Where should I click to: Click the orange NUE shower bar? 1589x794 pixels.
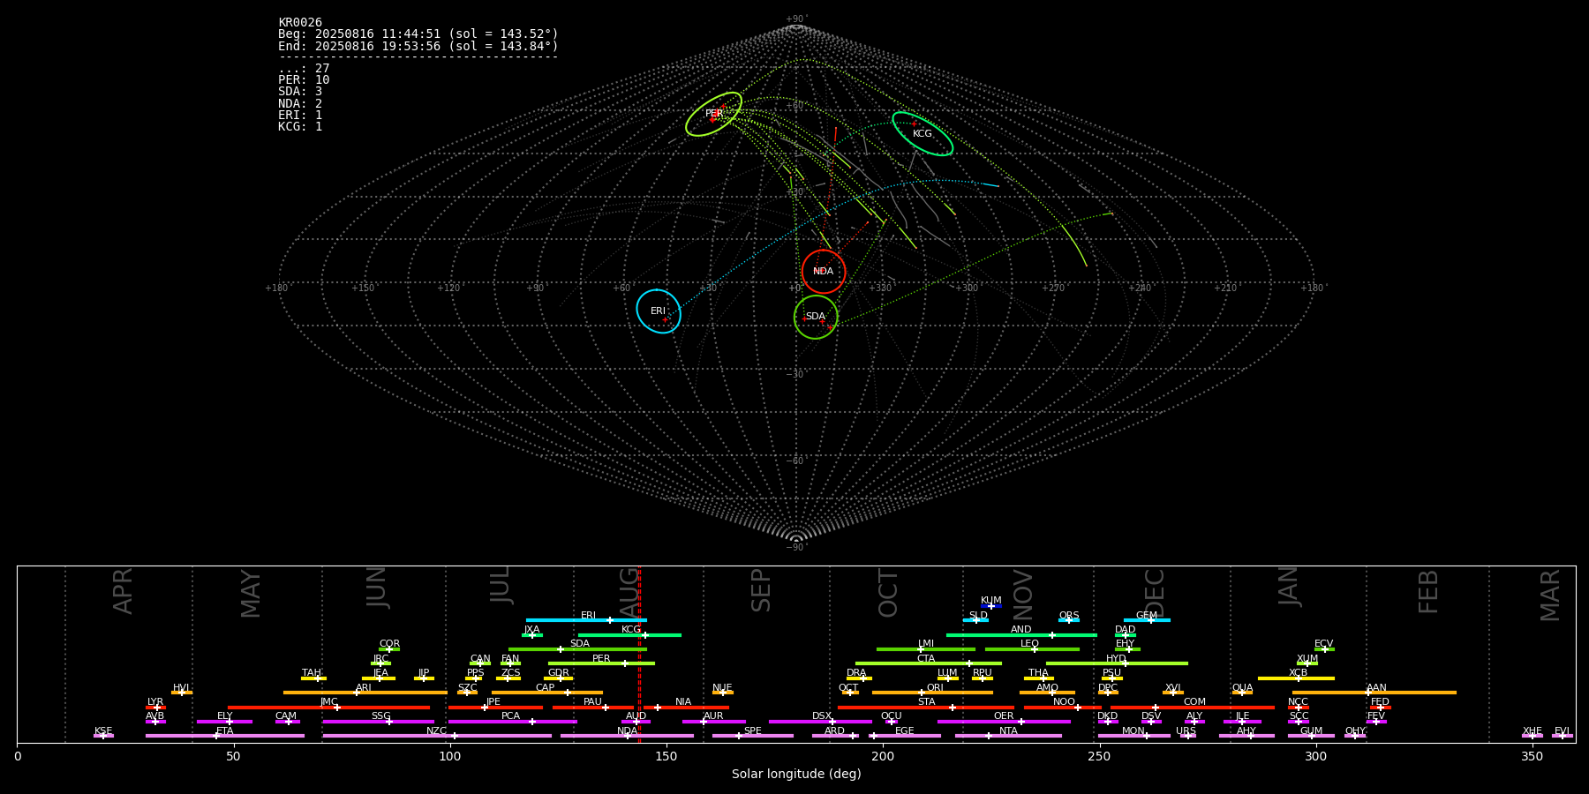(723, 693)
